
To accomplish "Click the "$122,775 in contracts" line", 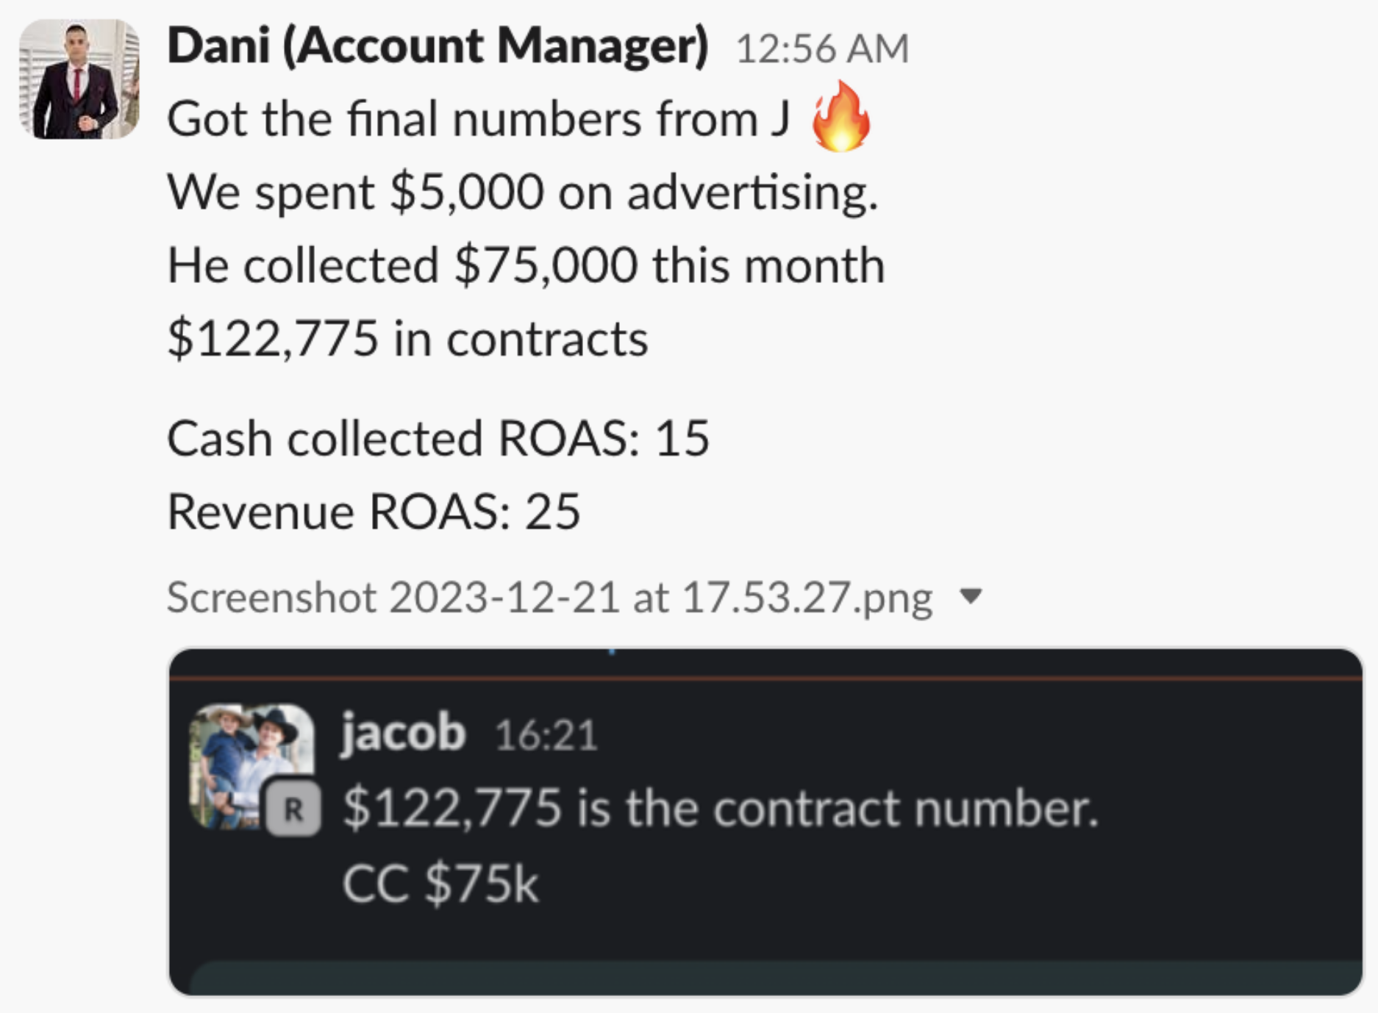I will pyautogui.click(x=407, y=339).
